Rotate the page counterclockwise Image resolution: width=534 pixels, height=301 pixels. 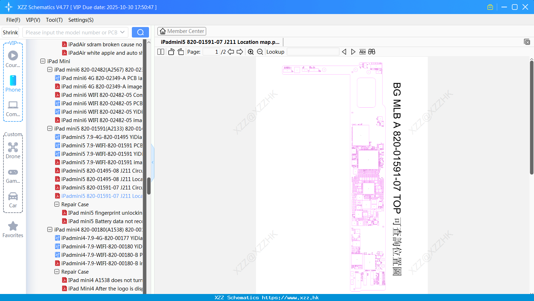[x=171, y=52]
